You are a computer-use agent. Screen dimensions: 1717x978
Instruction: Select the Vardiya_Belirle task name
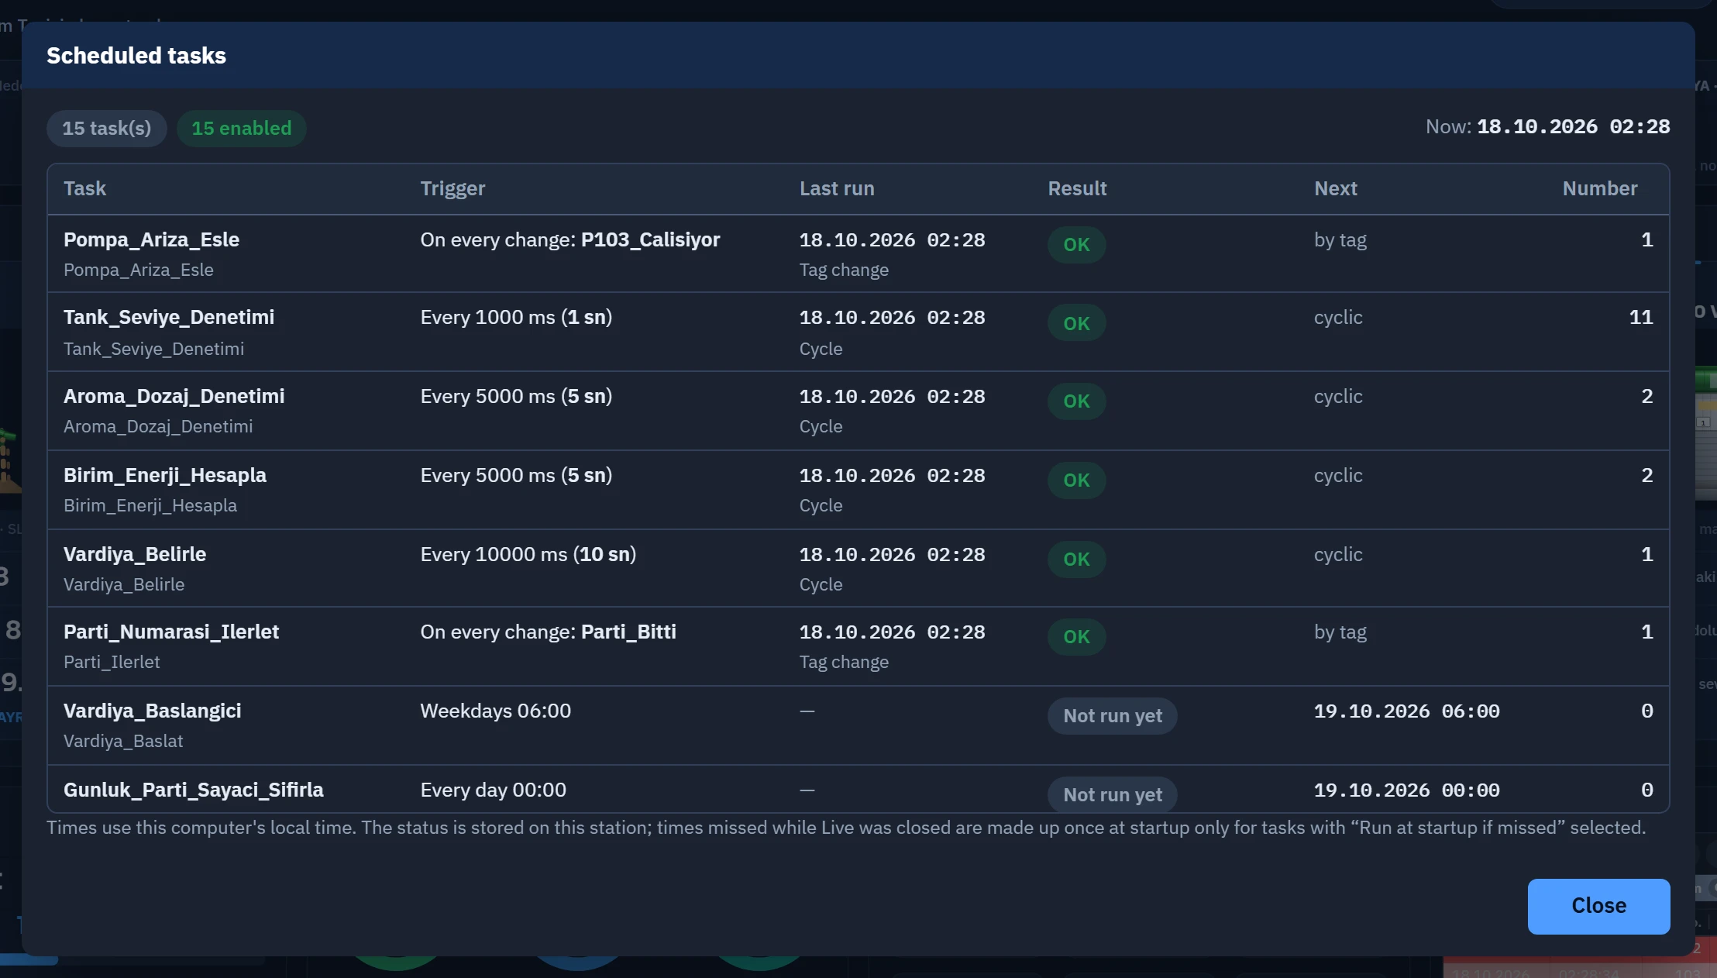[135, 554]
